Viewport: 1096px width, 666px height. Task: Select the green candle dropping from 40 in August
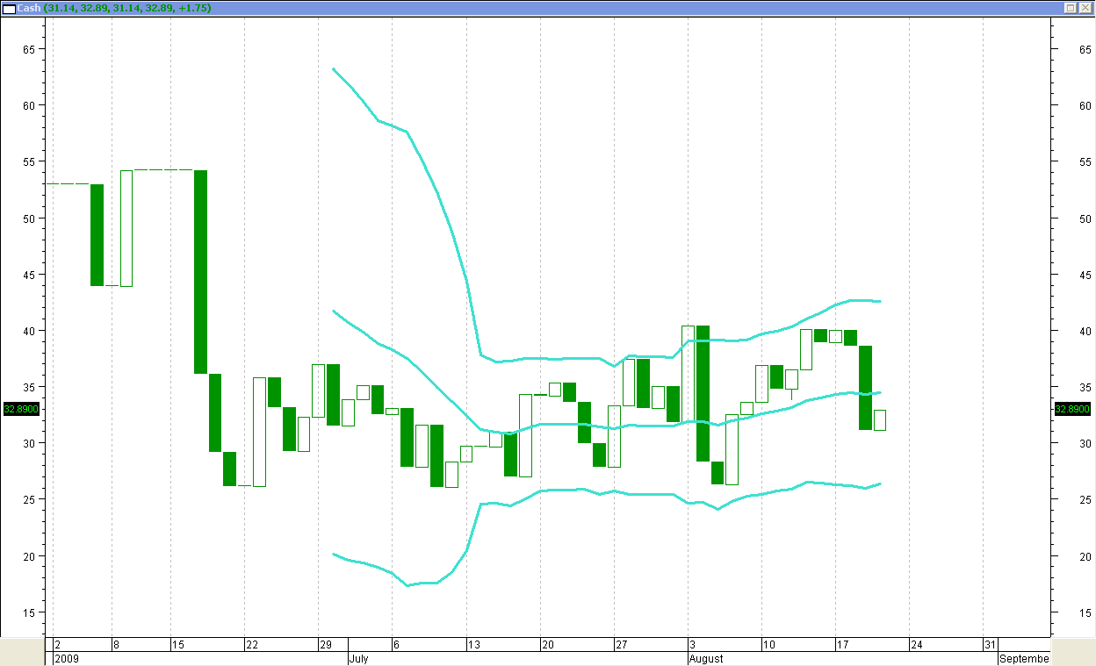tap(703, 393)
